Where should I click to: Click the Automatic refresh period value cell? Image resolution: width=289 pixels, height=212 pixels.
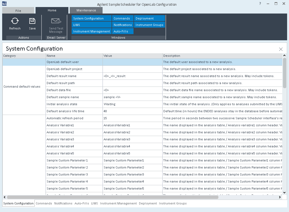[x=132, y=118]
